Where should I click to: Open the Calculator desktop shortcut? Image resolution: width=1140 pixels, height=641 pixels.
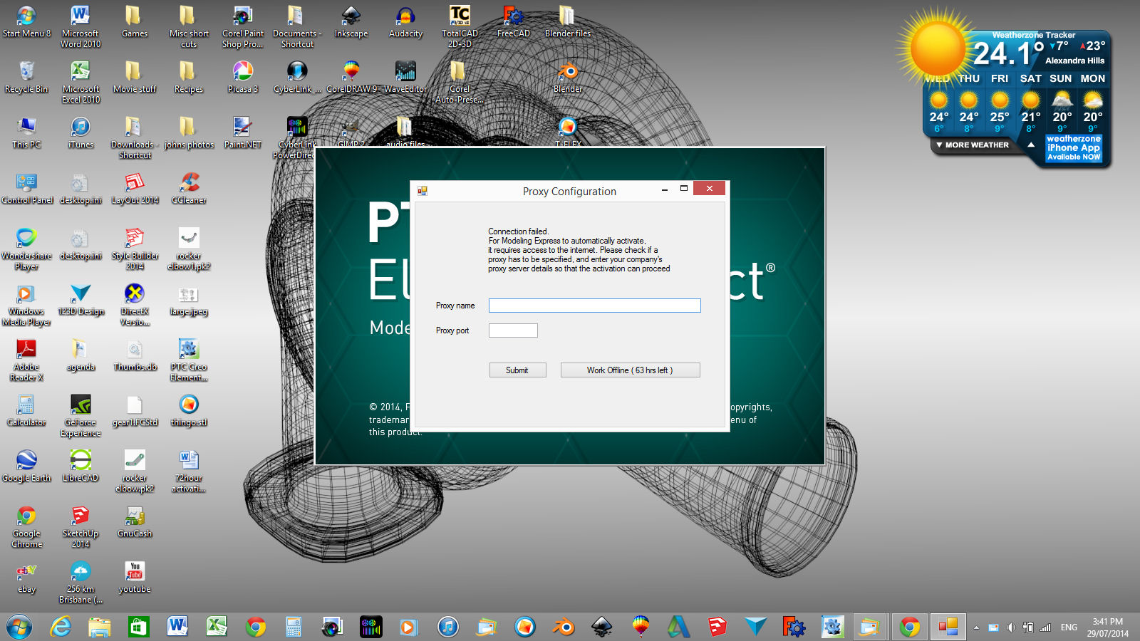click(x=26, y=410)
